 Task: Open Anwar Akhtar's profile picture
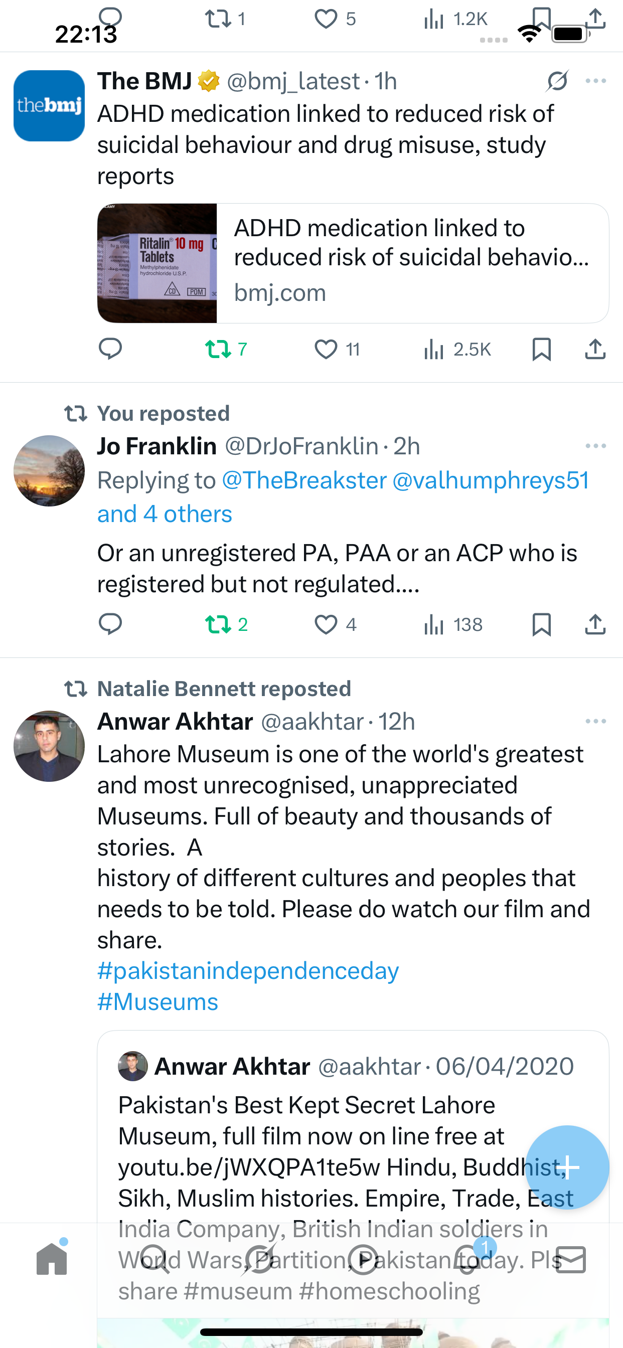point(49,746)
